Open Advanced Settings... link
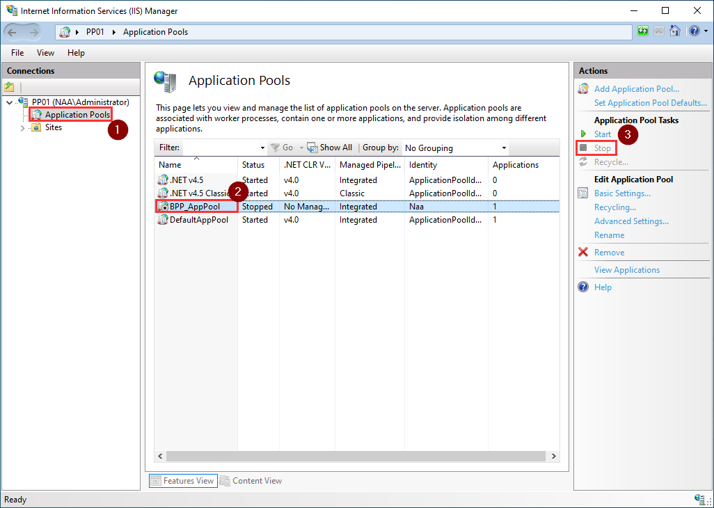Image resolution: width=714 pixels, height=508 pixels. tap(632, 221)
